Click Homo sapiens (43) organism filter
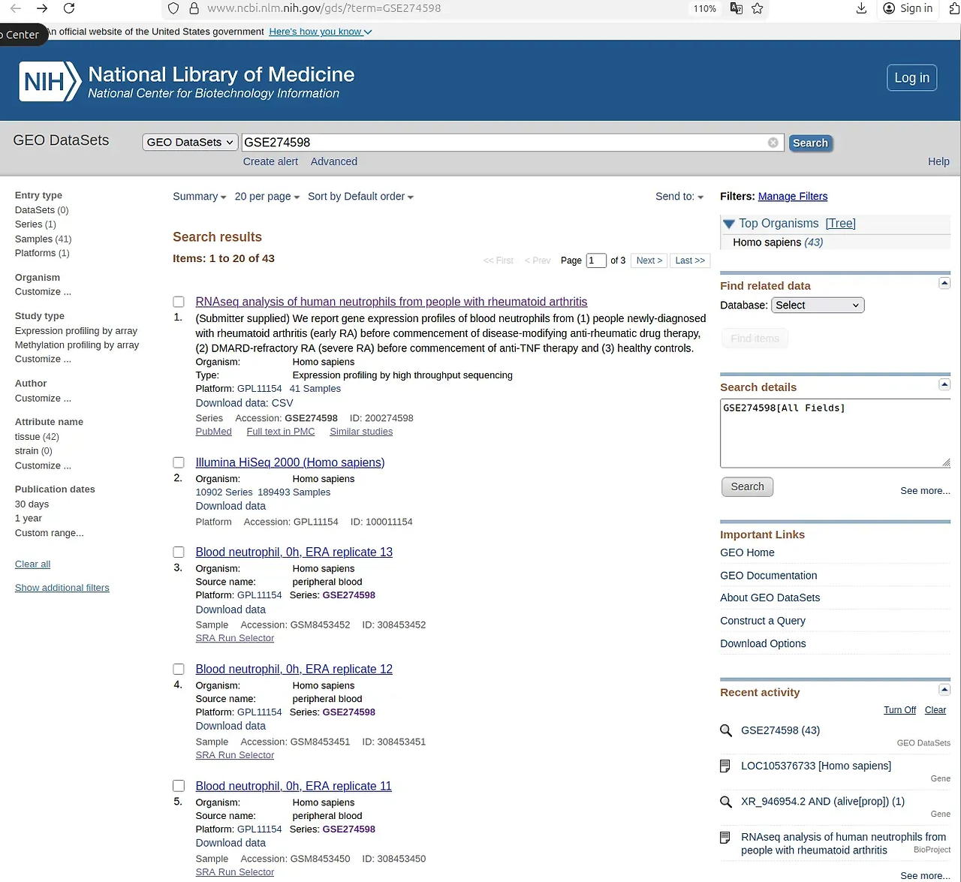961x882 pixels. click(x=778, y=242)
